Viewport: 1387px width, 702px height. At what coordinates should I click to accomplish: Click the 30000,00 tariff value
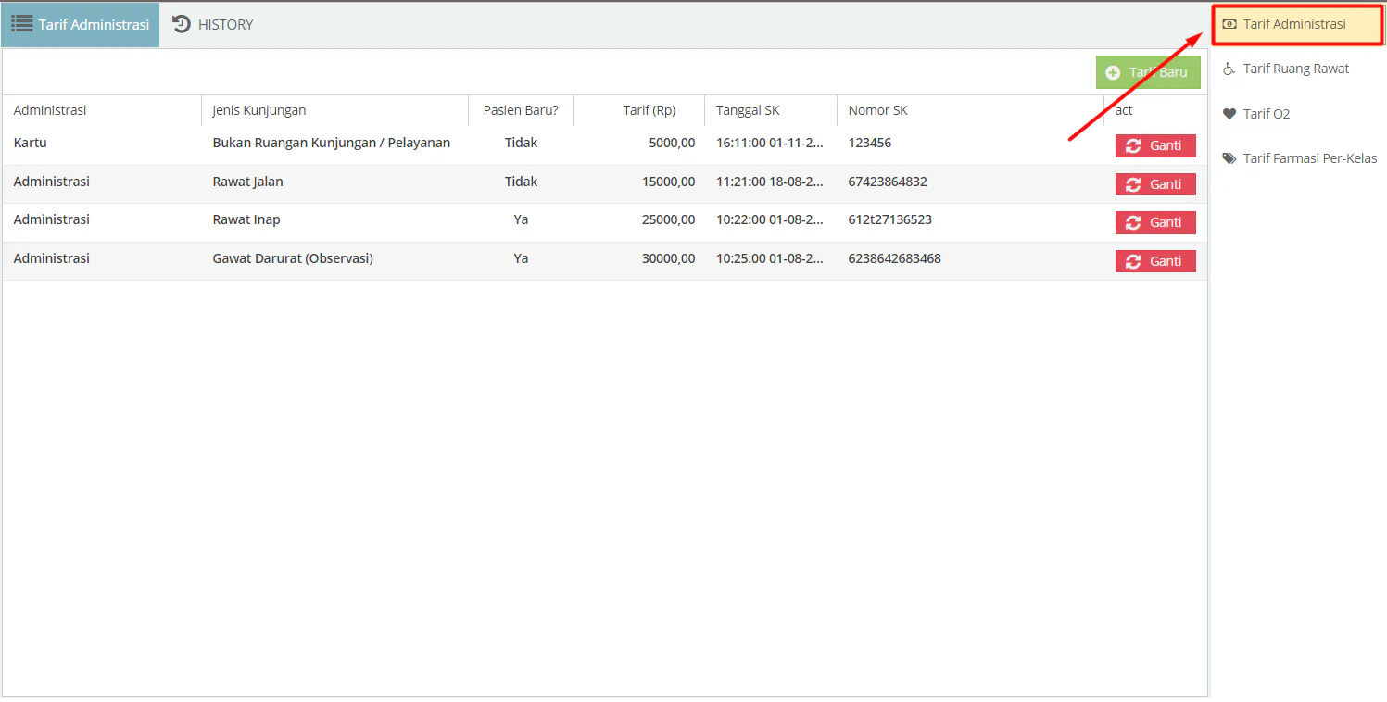668,258
